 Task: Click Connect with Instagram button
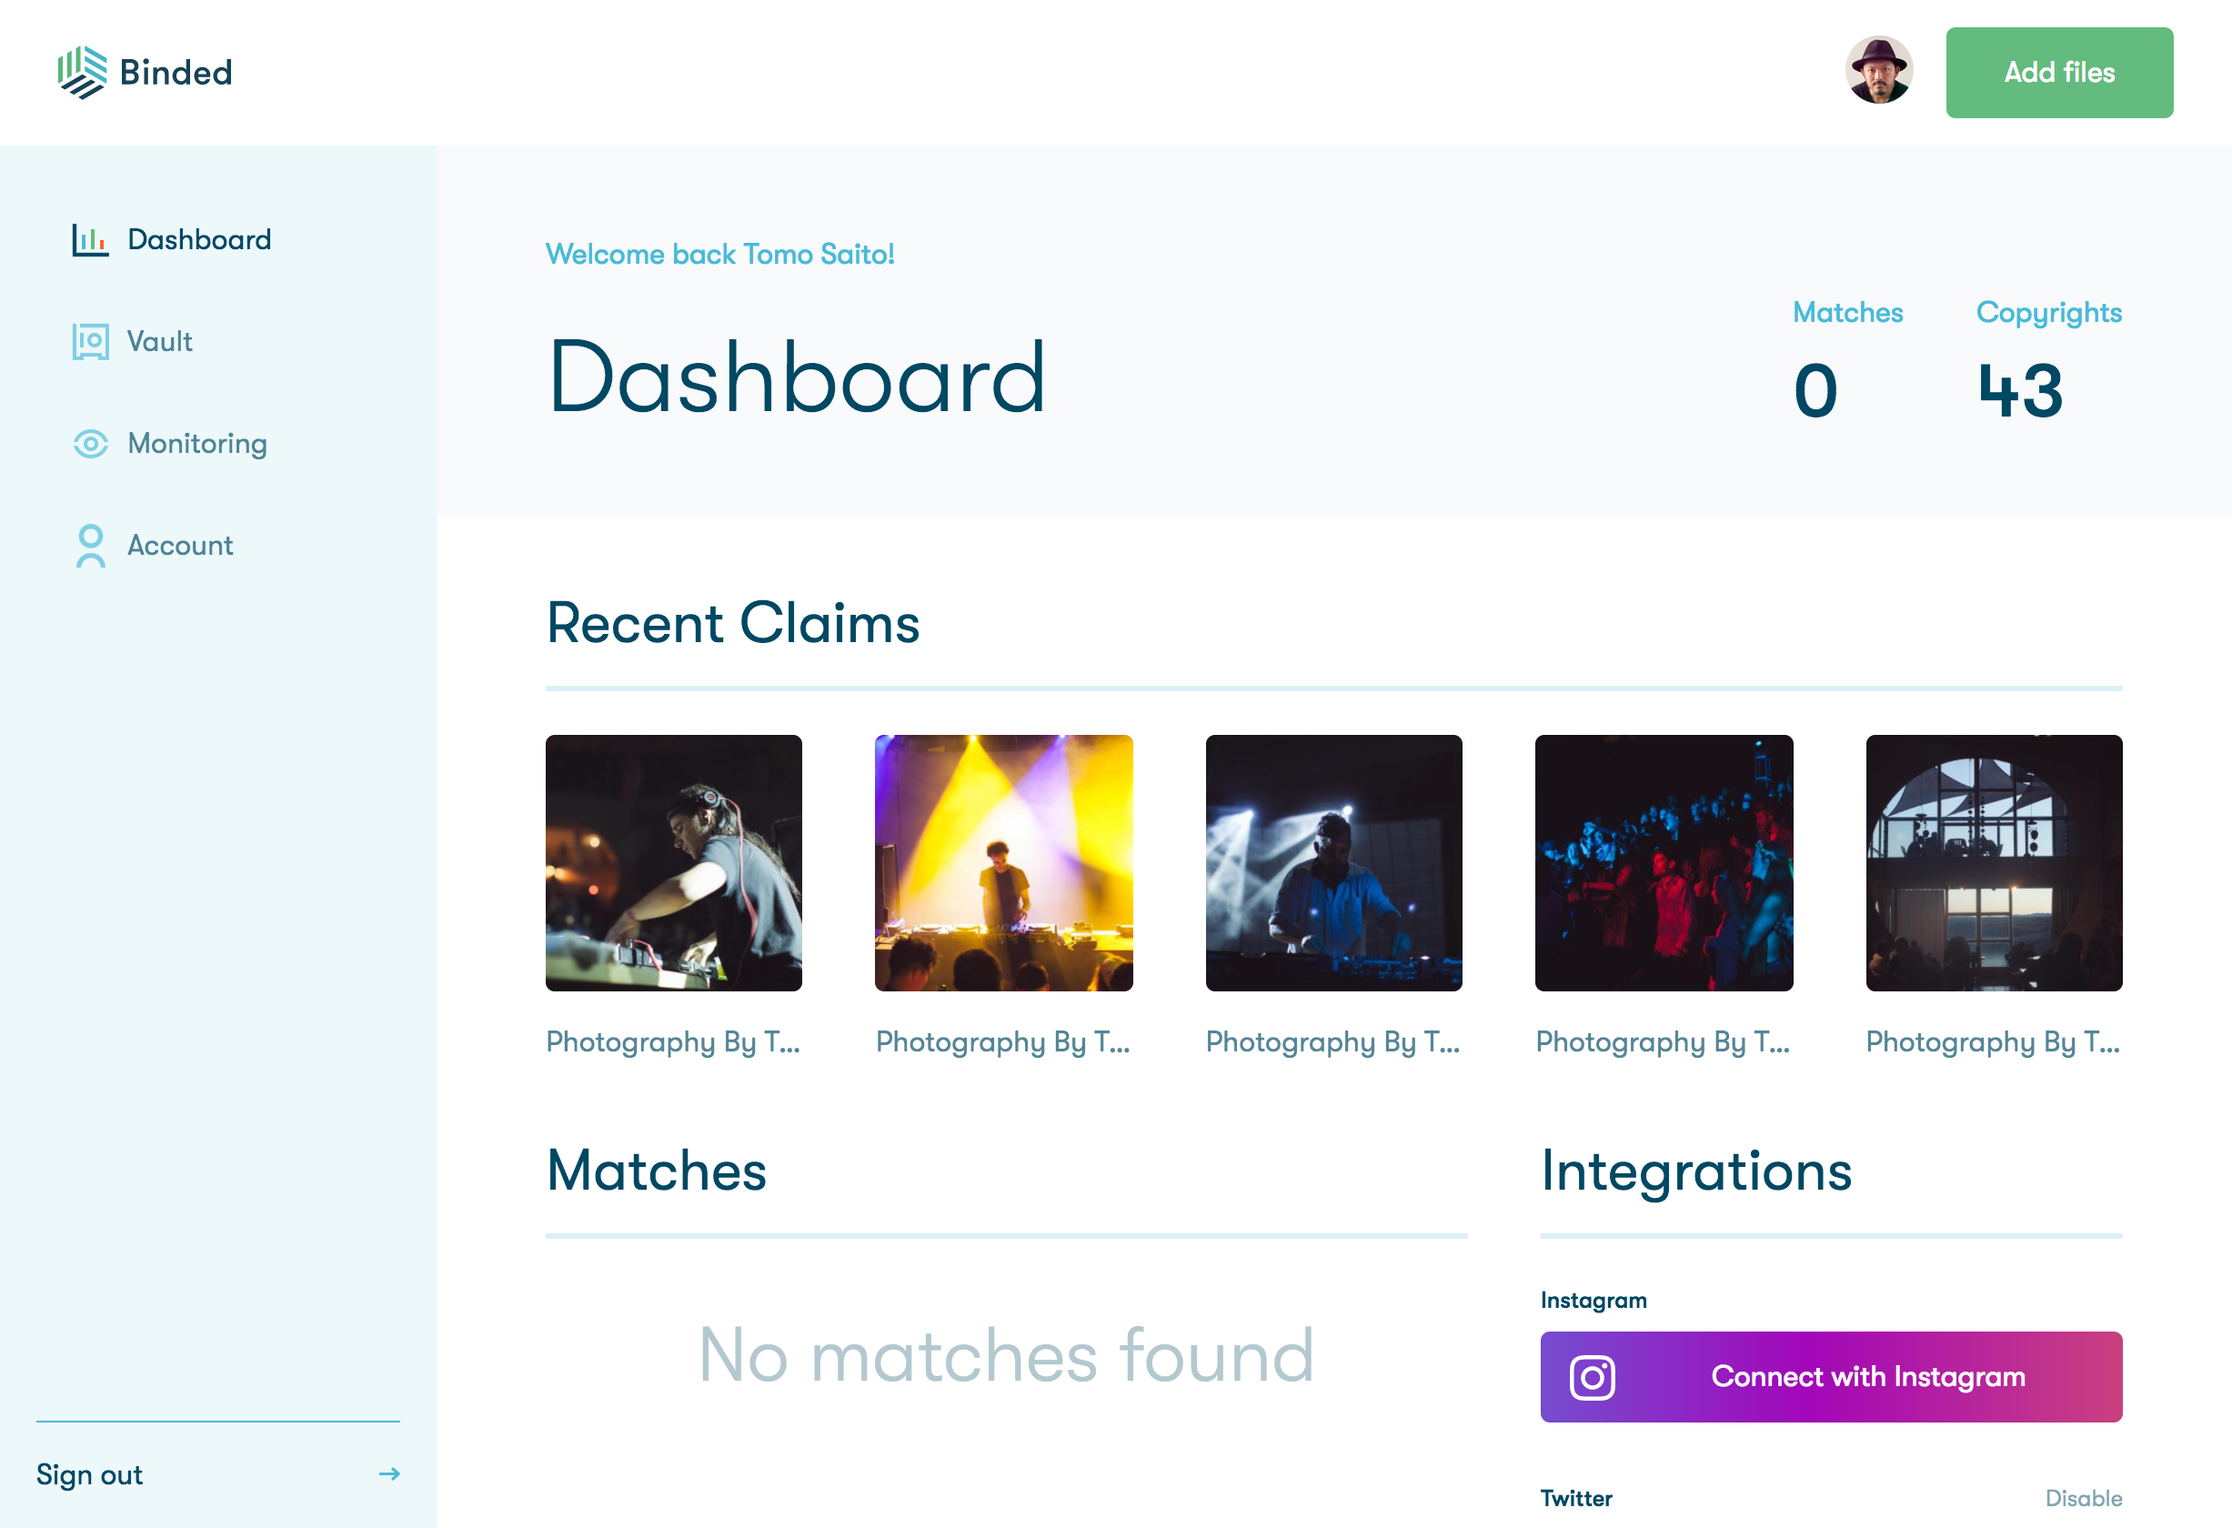pos(1831,1376)
